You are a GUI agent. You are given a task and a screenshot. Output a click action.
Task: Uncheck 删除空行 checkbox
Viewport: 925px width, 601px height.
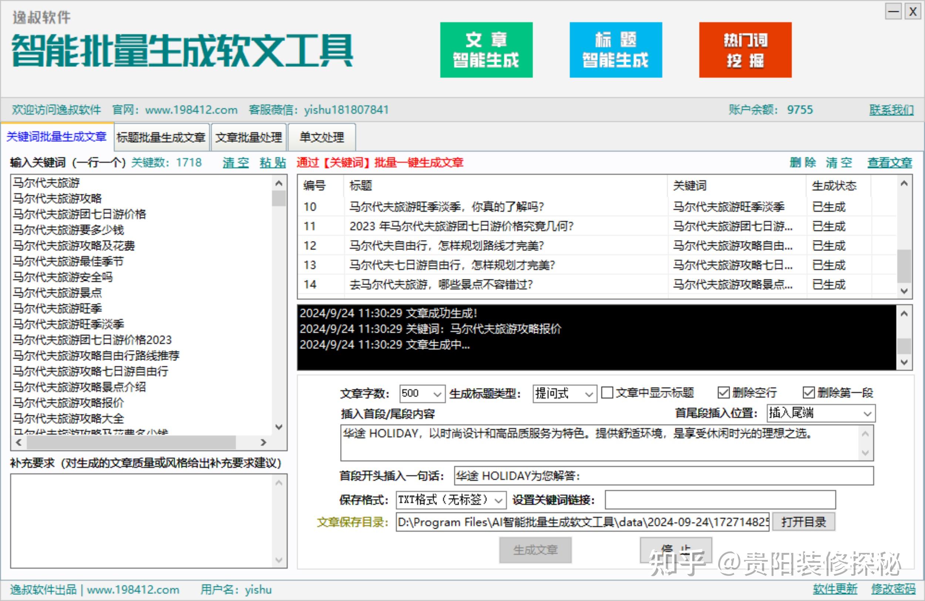click(x=723, y=392)
